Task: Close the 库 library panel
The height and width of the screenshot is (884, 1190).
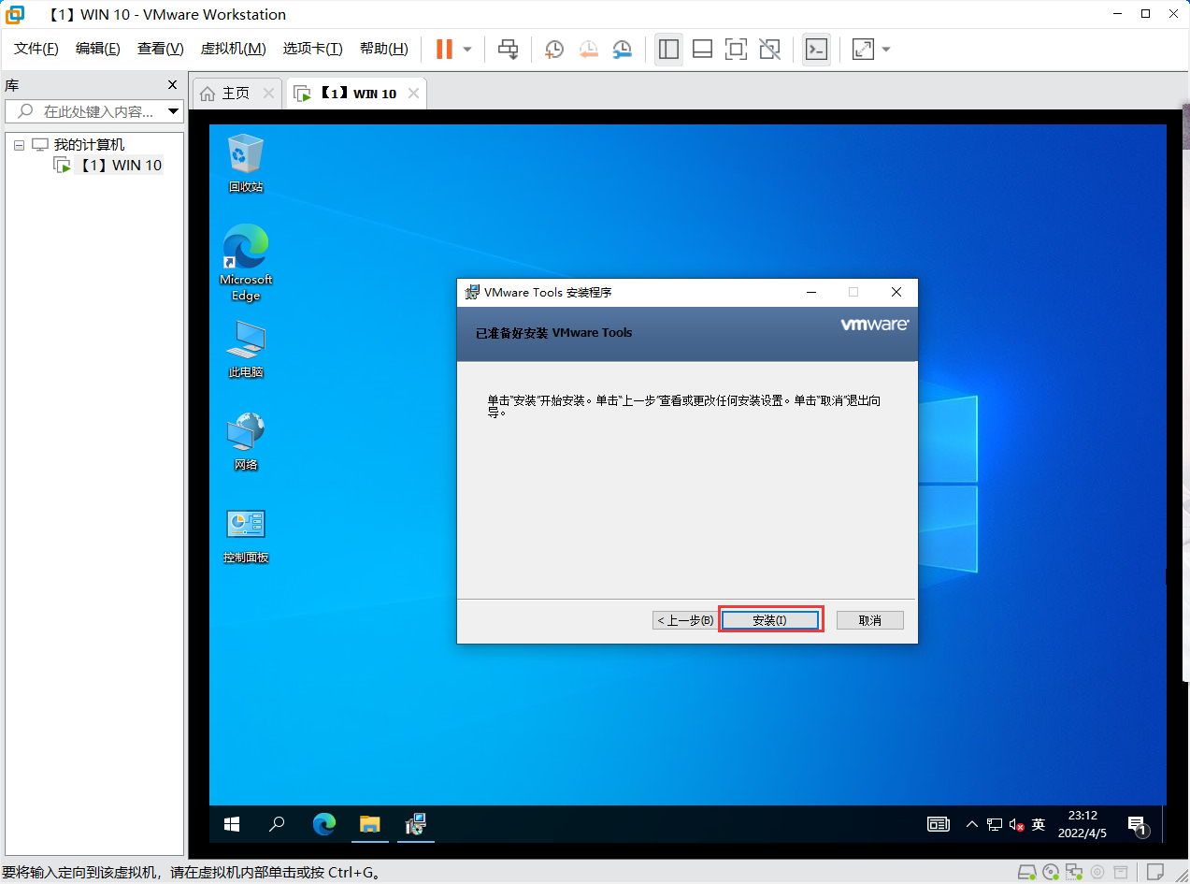Action: coord(172,85)
